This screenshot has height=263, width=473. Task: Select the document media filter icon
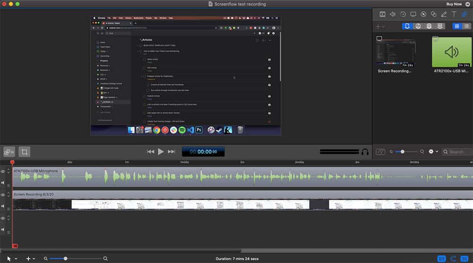(x=407, y=26)
